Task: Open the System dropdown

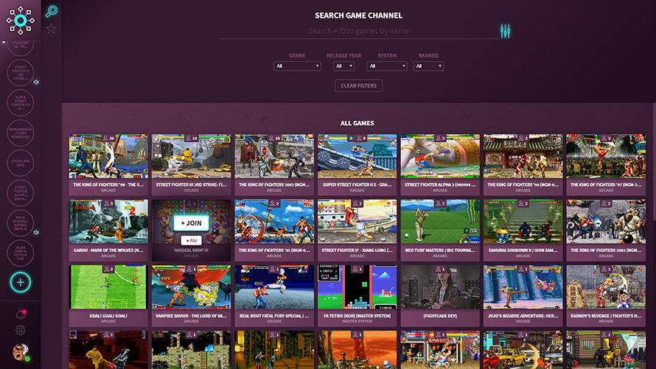Action: pyautogui.click(x=387, y=66)
